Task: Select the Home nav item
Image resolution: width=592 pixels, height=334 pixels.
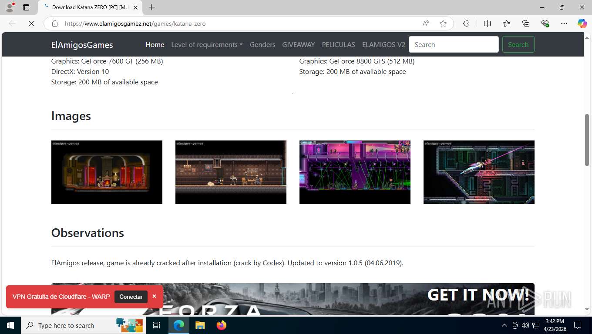Action: point(155,44)
